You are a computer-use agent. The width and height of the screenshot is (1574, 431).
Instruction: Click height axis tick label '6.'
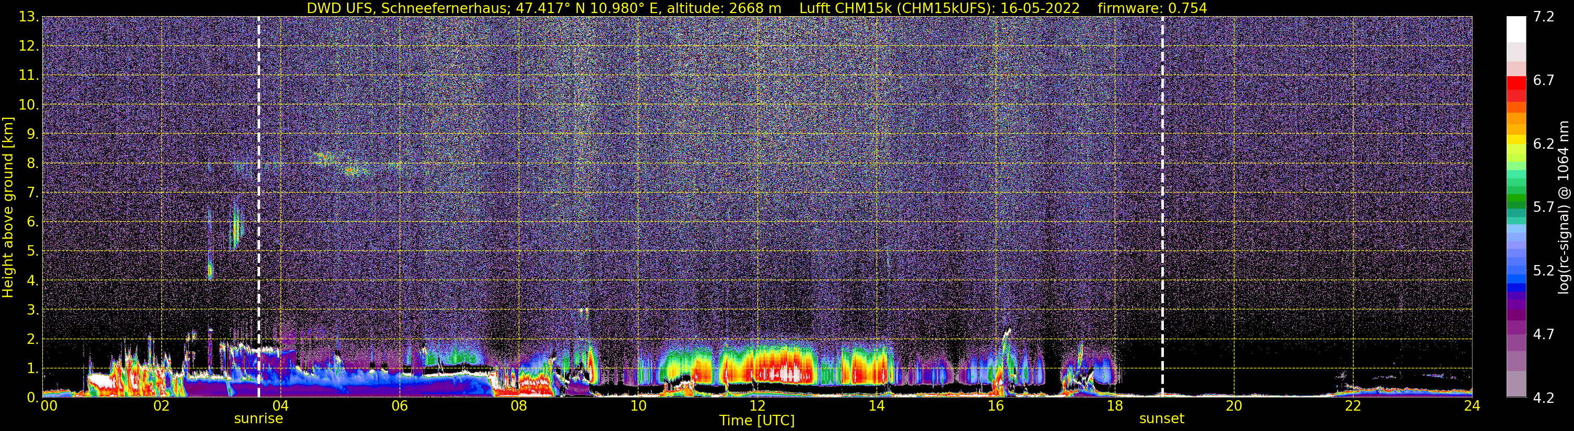(33, 222)
